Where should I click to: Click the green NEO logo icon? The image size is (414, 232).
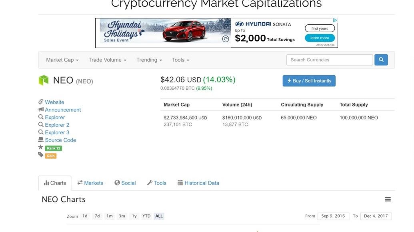(x=44, y=80)
